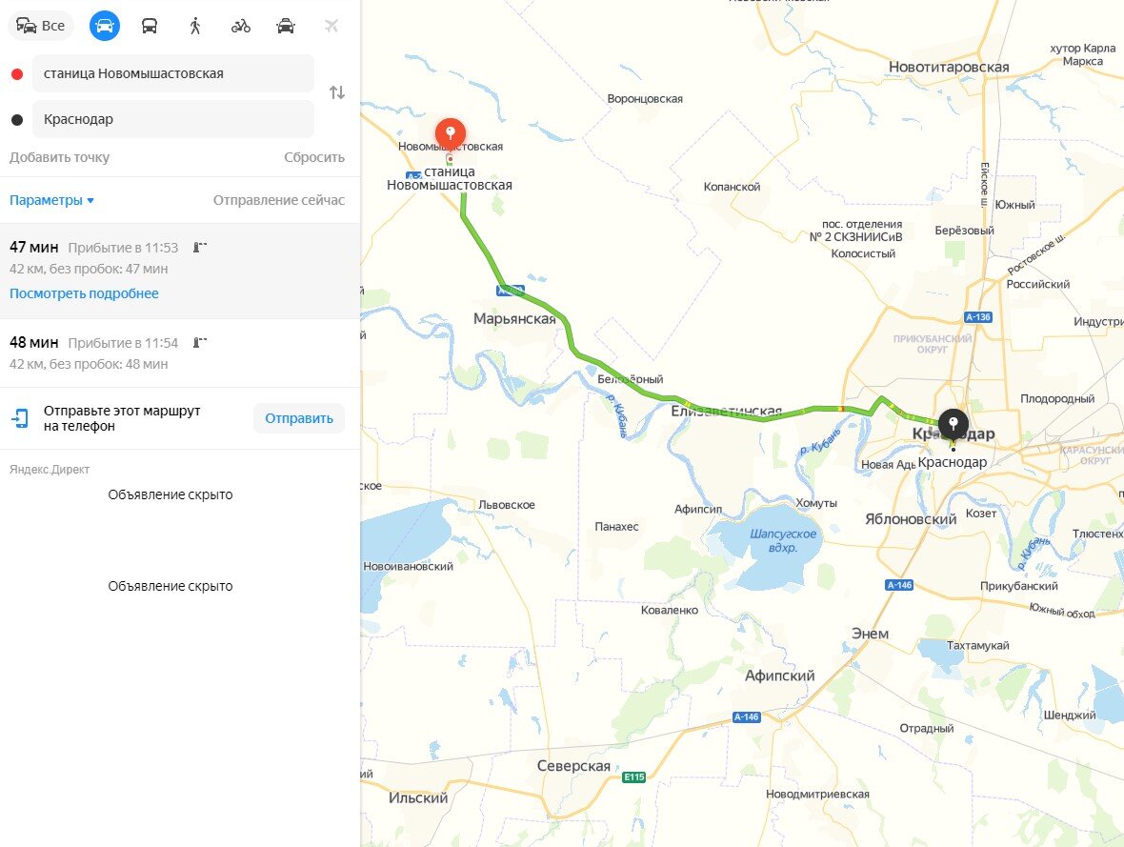The width and height of the screenshot is (1124, 847).
Task: Open 'Отправление сейчас' departure time selector
Action: click(x=279, y=200)
